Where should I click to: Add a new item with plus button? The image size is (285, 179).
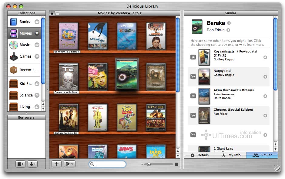(56, 164)
